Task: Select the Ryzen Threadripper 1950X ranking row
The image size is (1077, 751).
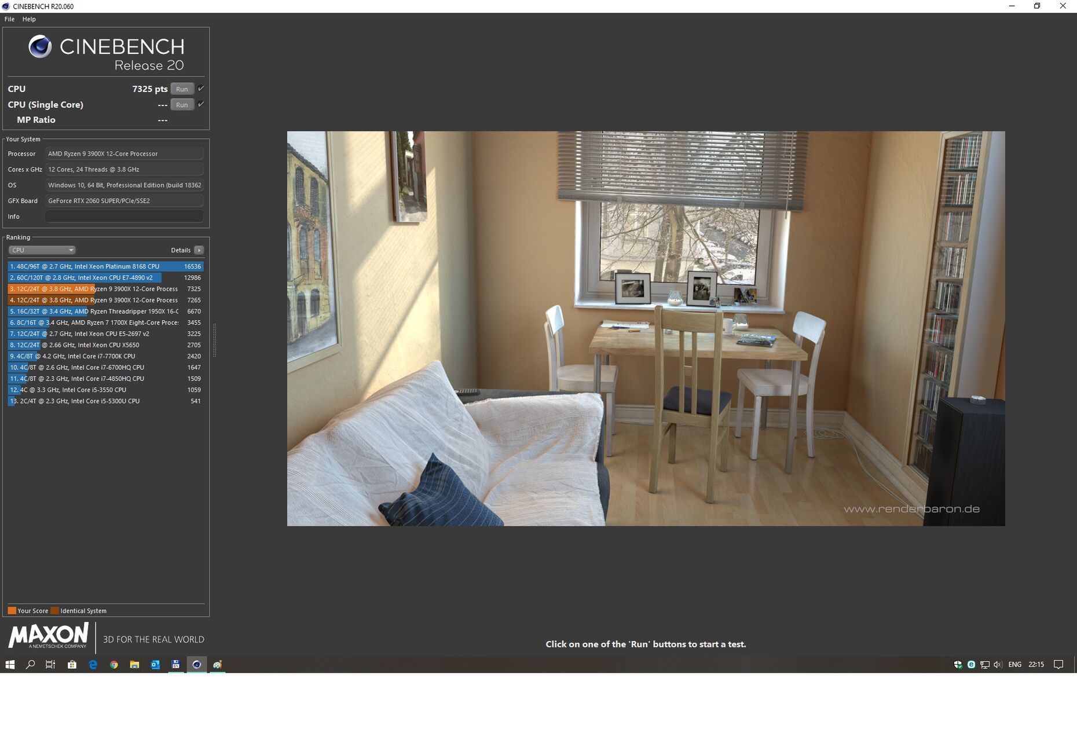Action: pyautogui.click(x=105, y=312)
